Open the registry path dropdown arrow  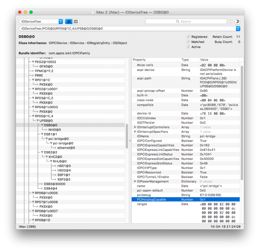(238, 29)
